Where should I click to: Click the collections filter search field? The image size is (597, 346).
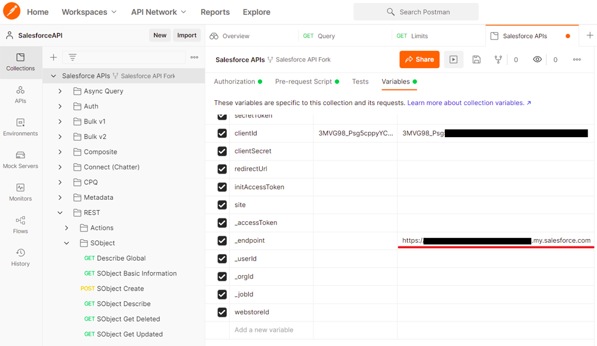click(124, 57)
